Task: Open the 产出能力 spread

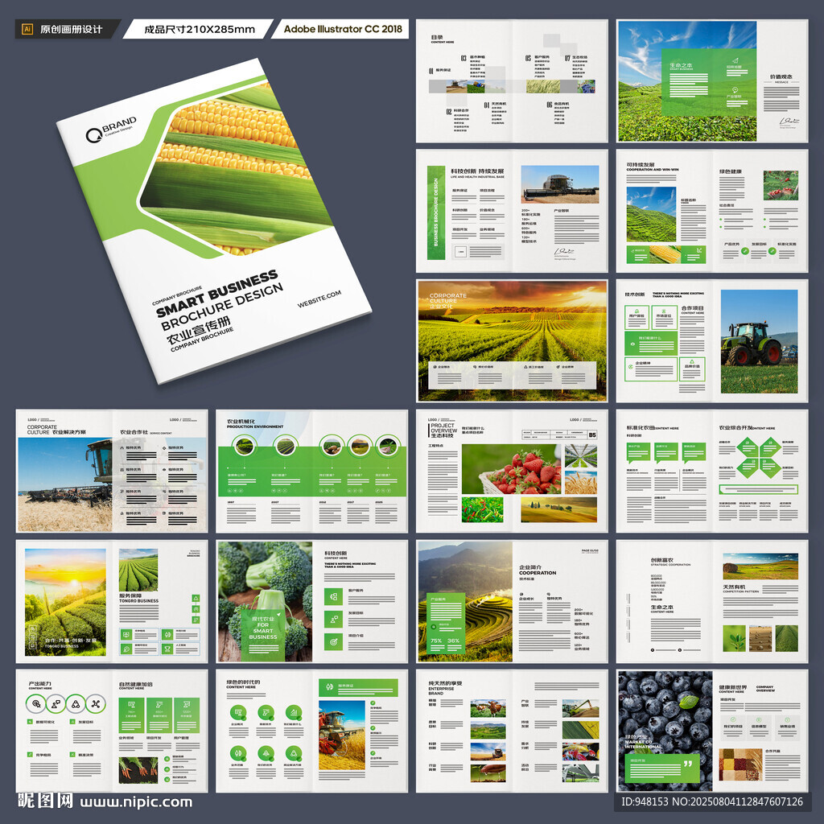Action: (x=112, y=731)
